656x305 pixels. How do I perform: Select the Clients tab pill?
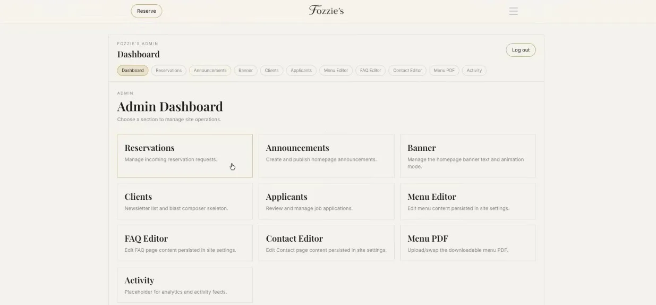[x=271, y=70]
